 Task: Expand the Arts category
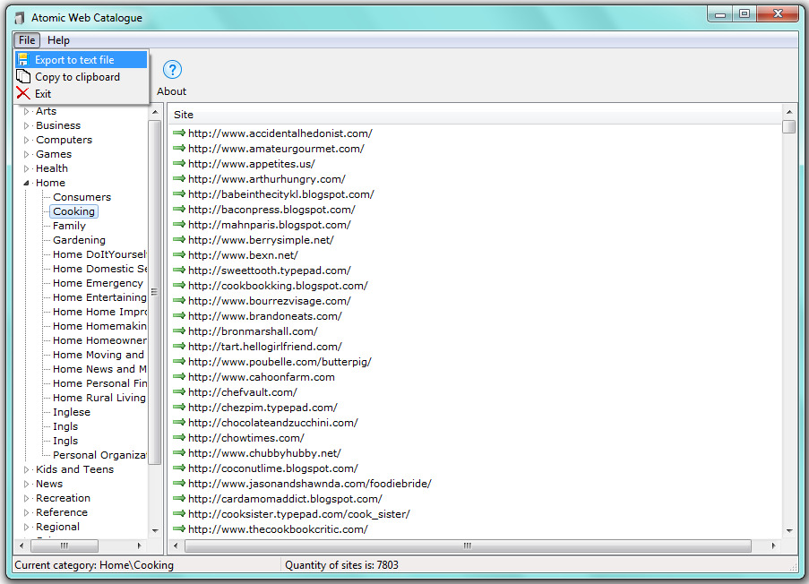coord(26,111)
